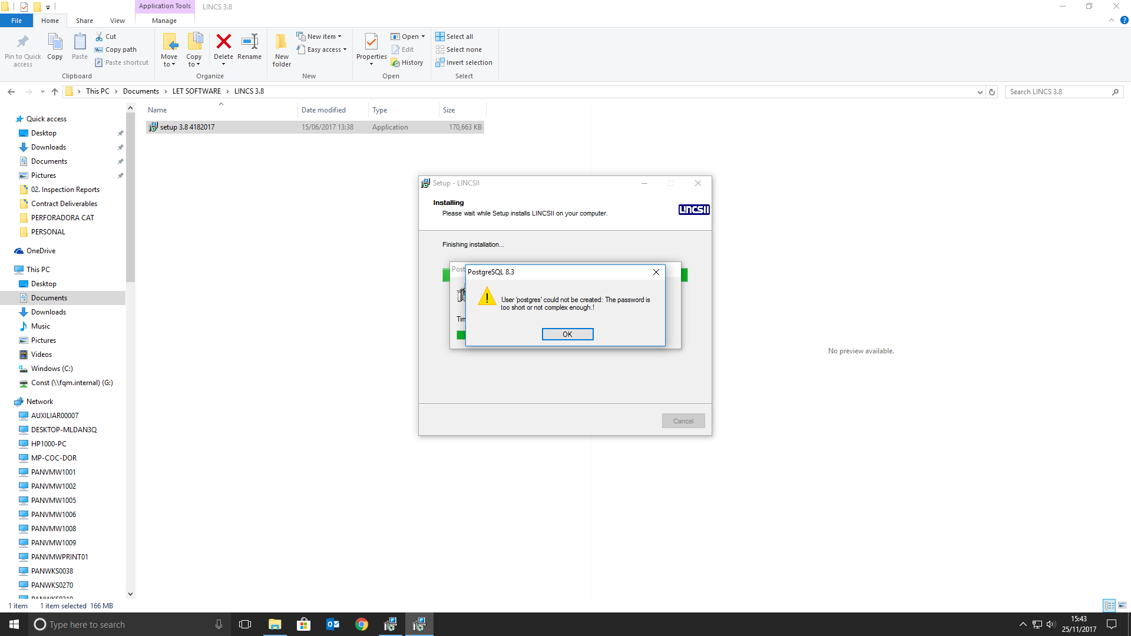This screenshot has height=636, width=1131.
Task: Switch to the View ribbon tab
Action: point(117,21)
